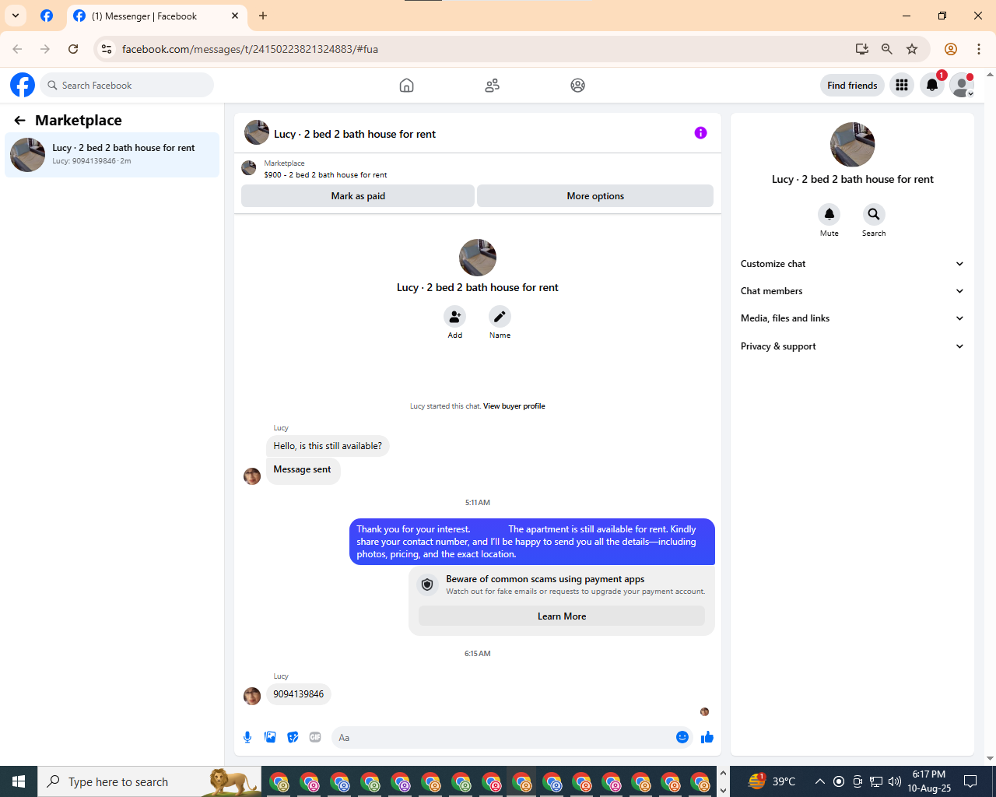Search in conversation magnifier icon

coord(874,214)
